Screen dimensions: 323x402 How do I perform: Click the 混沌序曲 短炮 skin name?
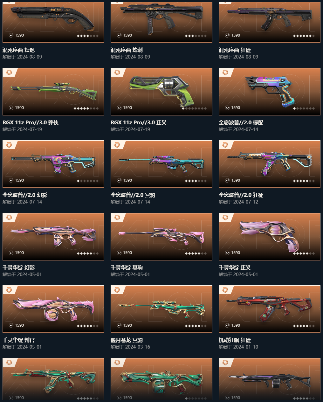pos(18,50)
